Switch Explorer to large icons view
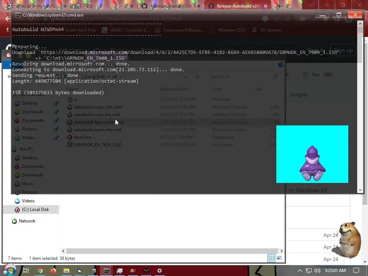This screenshot has height=276, width=368. (279, 258)
